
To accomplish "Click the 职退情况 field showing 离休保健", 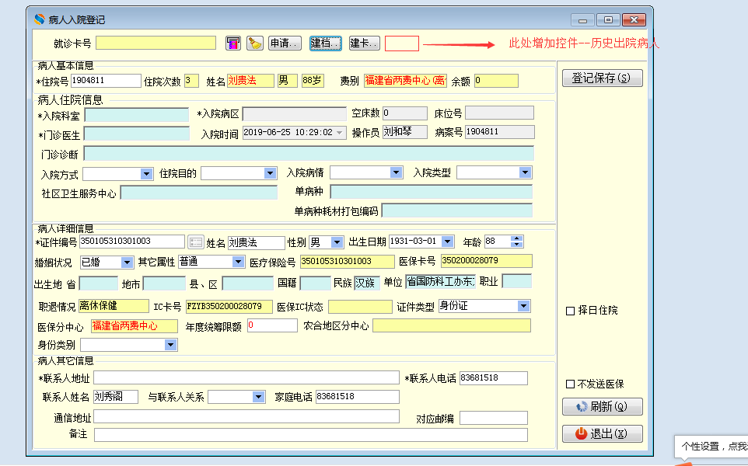I will coord(114,306).
